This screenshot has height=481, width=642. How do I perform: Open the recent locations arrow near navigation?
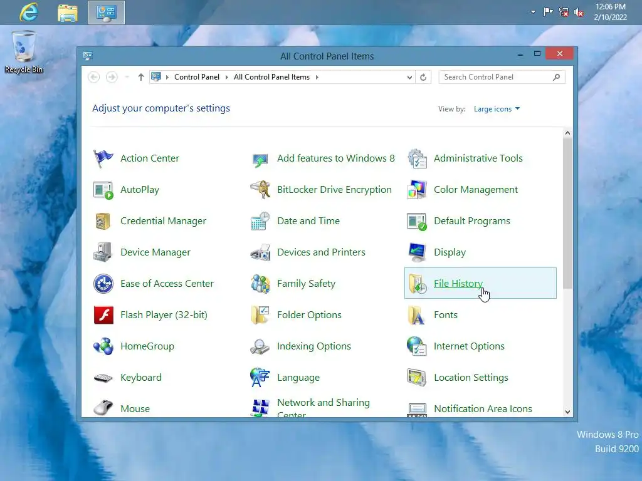[127, 77]
